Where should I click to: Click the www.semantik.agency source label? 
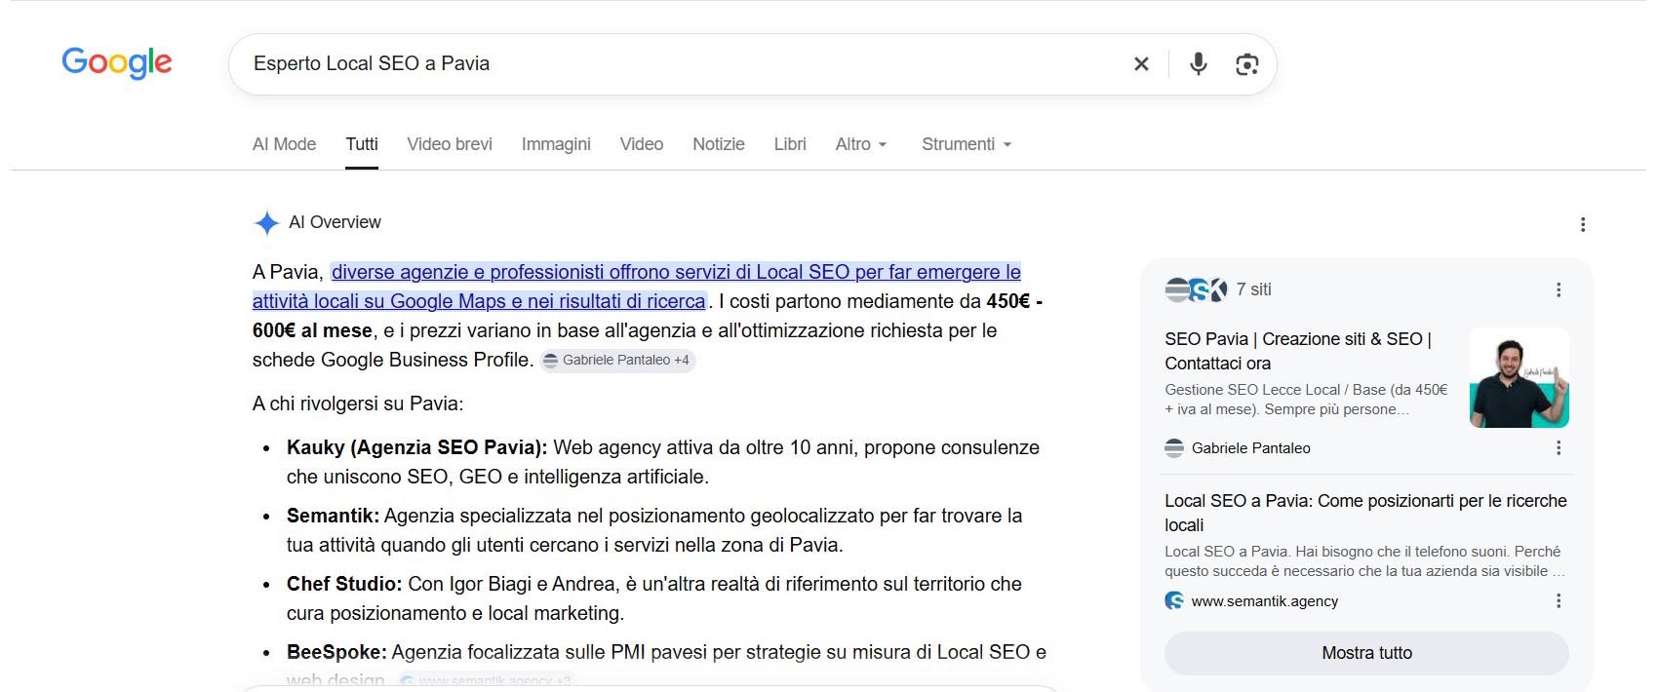(1264, 601)
